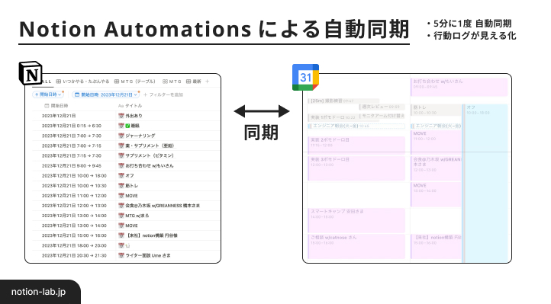Viewport: 551px width, 304px height.
Task: Click the 開始日時 column header
Action: pyautogui.click(x=56, y=106)
